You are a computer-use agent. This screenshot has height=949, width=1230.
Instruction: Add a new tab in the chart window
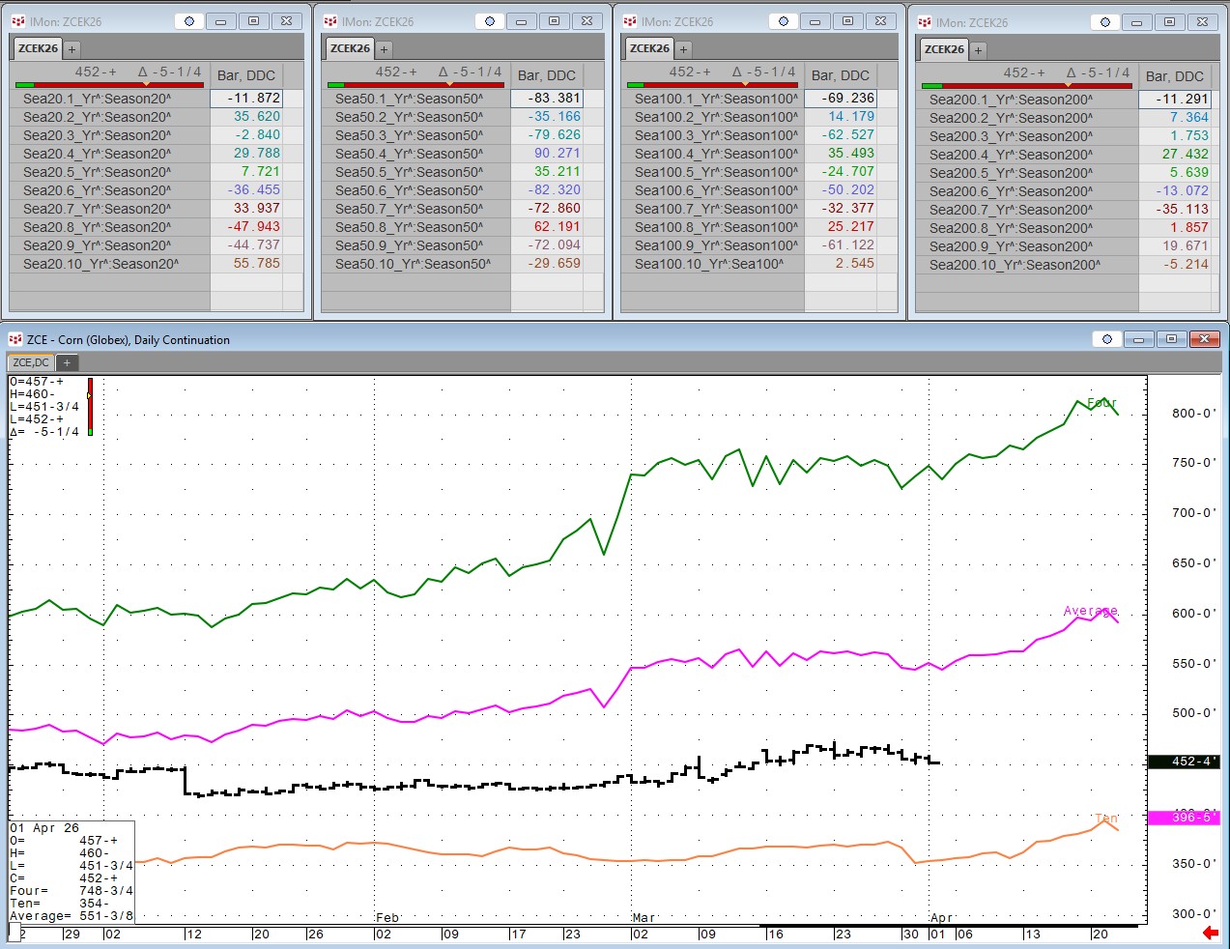coord(67,362)
